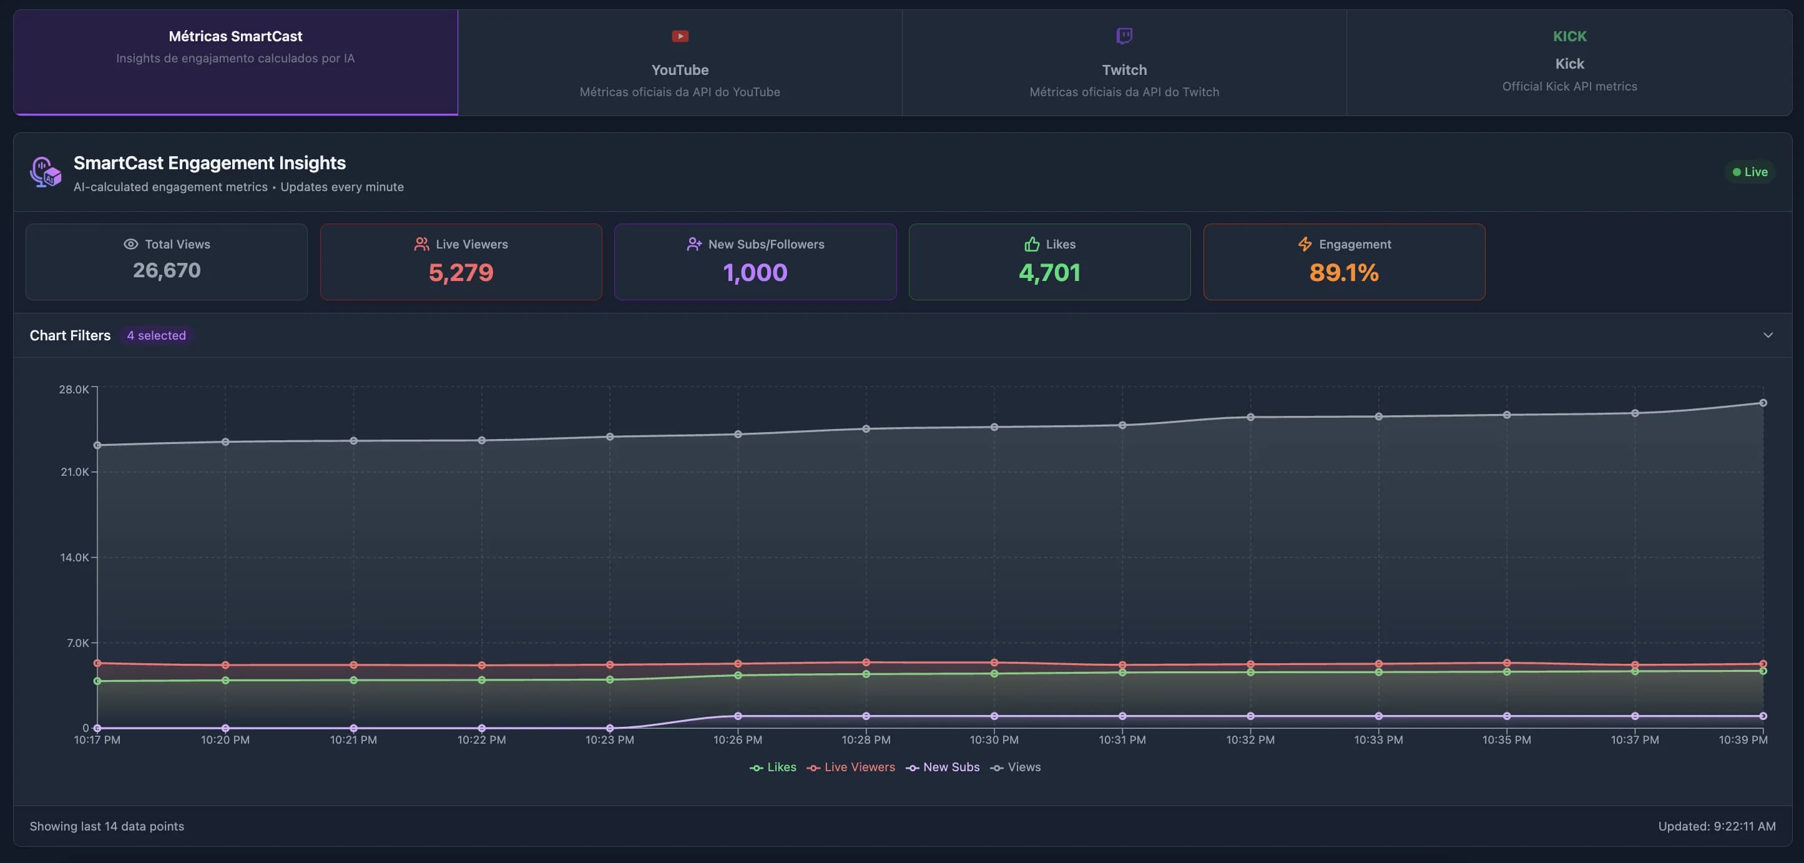Switch to the Twitch metrics tab
This screenshot has height=863, width=1804.
(1125, 63)
